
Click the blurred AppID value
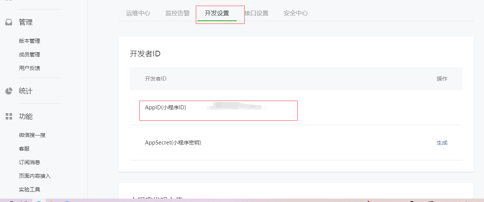(237, 106)
